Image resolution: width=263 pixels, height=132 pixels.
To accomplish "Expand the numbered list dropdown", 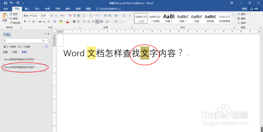I will pyautogui.click(x=94, y=16).
